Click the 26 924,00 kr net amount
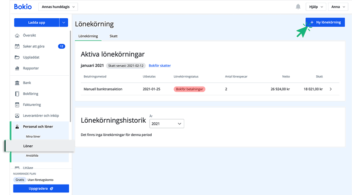 tap(280, 89)
